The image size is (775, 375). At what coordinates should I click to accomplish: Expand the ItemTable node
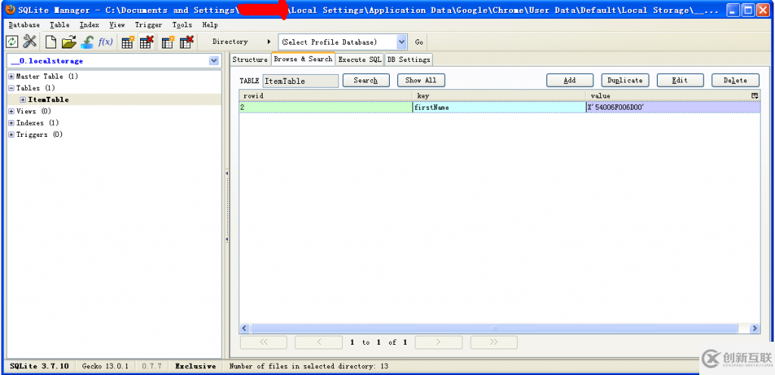23,100
